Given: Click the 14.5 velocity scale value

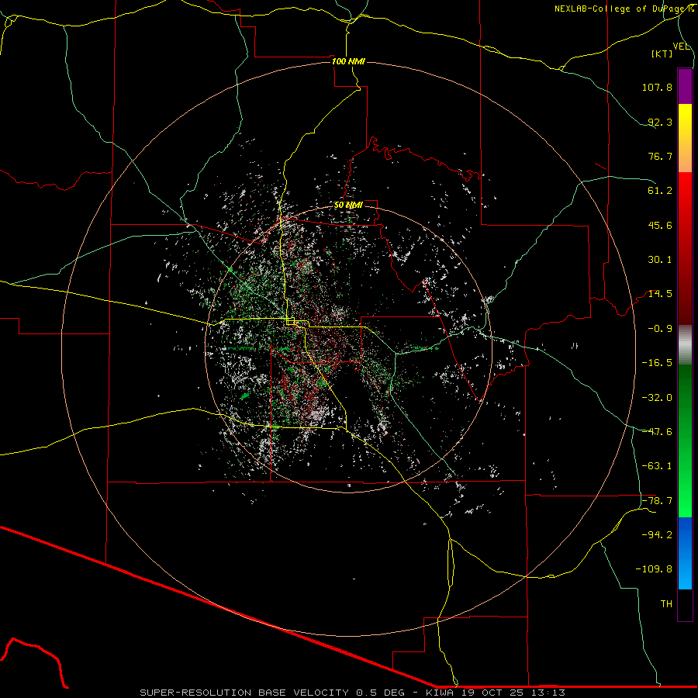Looking at the screenshot, I should click(x=660, y=294).
